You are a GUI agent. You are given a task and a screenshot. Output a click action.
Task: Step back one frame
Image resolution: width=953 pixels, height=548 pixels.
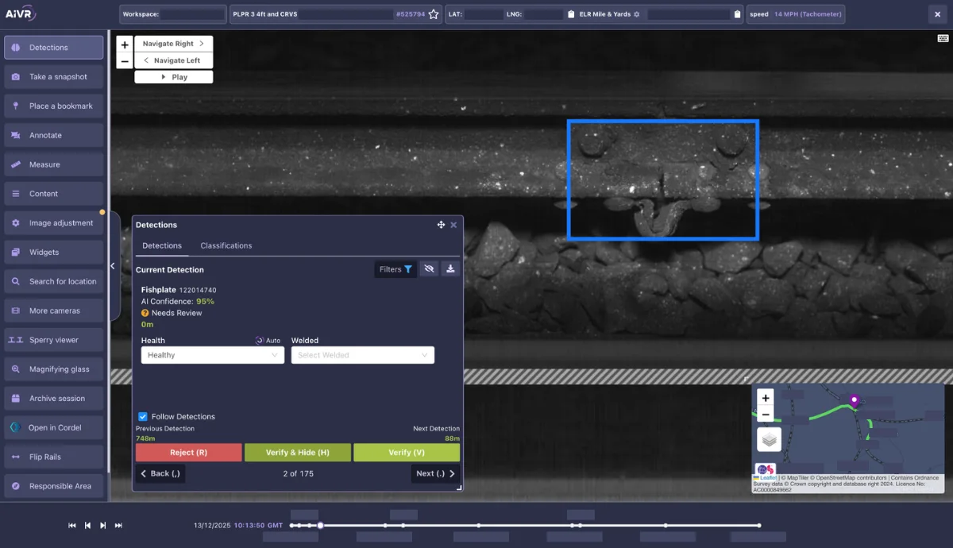point(87,525)
